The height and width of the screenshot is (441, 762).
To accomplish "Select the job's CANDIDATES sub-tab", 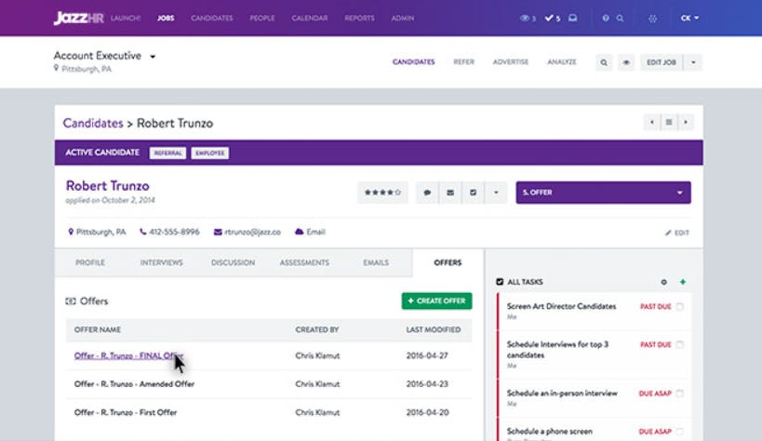I will pos(413,62).
